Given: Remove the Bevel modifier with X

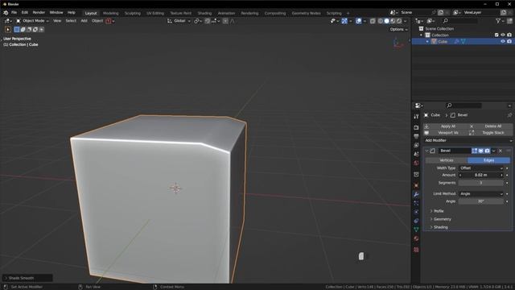Looking at the screenshot, I should click(501, 151).
